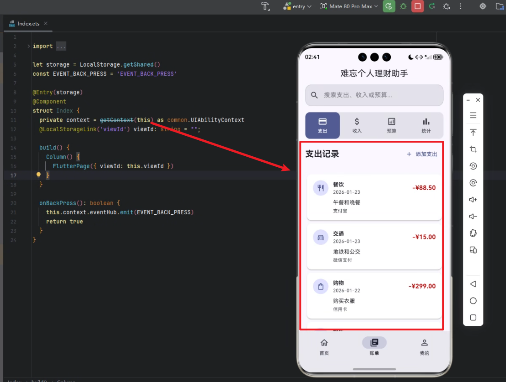Image resolution: width=506 pixels, height=382 pixels.
Task: Click the magnifier icon in the search bar
Action: click(314, 95)
